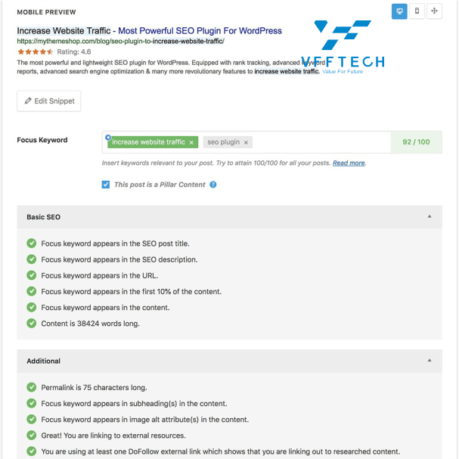Click inside the Focus Keyword input field
The height and width of the screenshot is (459, 459).
(x=321, y=142)
